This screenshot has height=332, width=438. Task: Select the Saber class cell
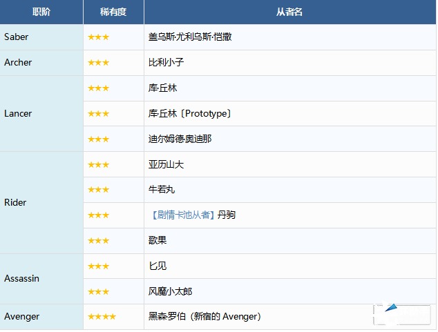17,37
